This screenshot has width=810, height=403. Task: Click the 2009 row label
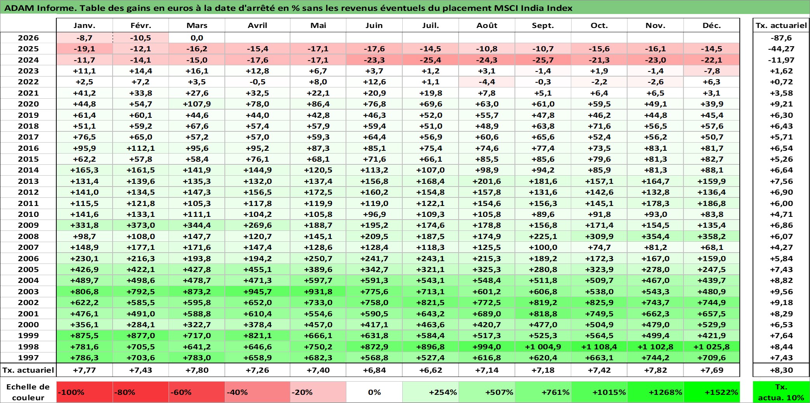28,225
